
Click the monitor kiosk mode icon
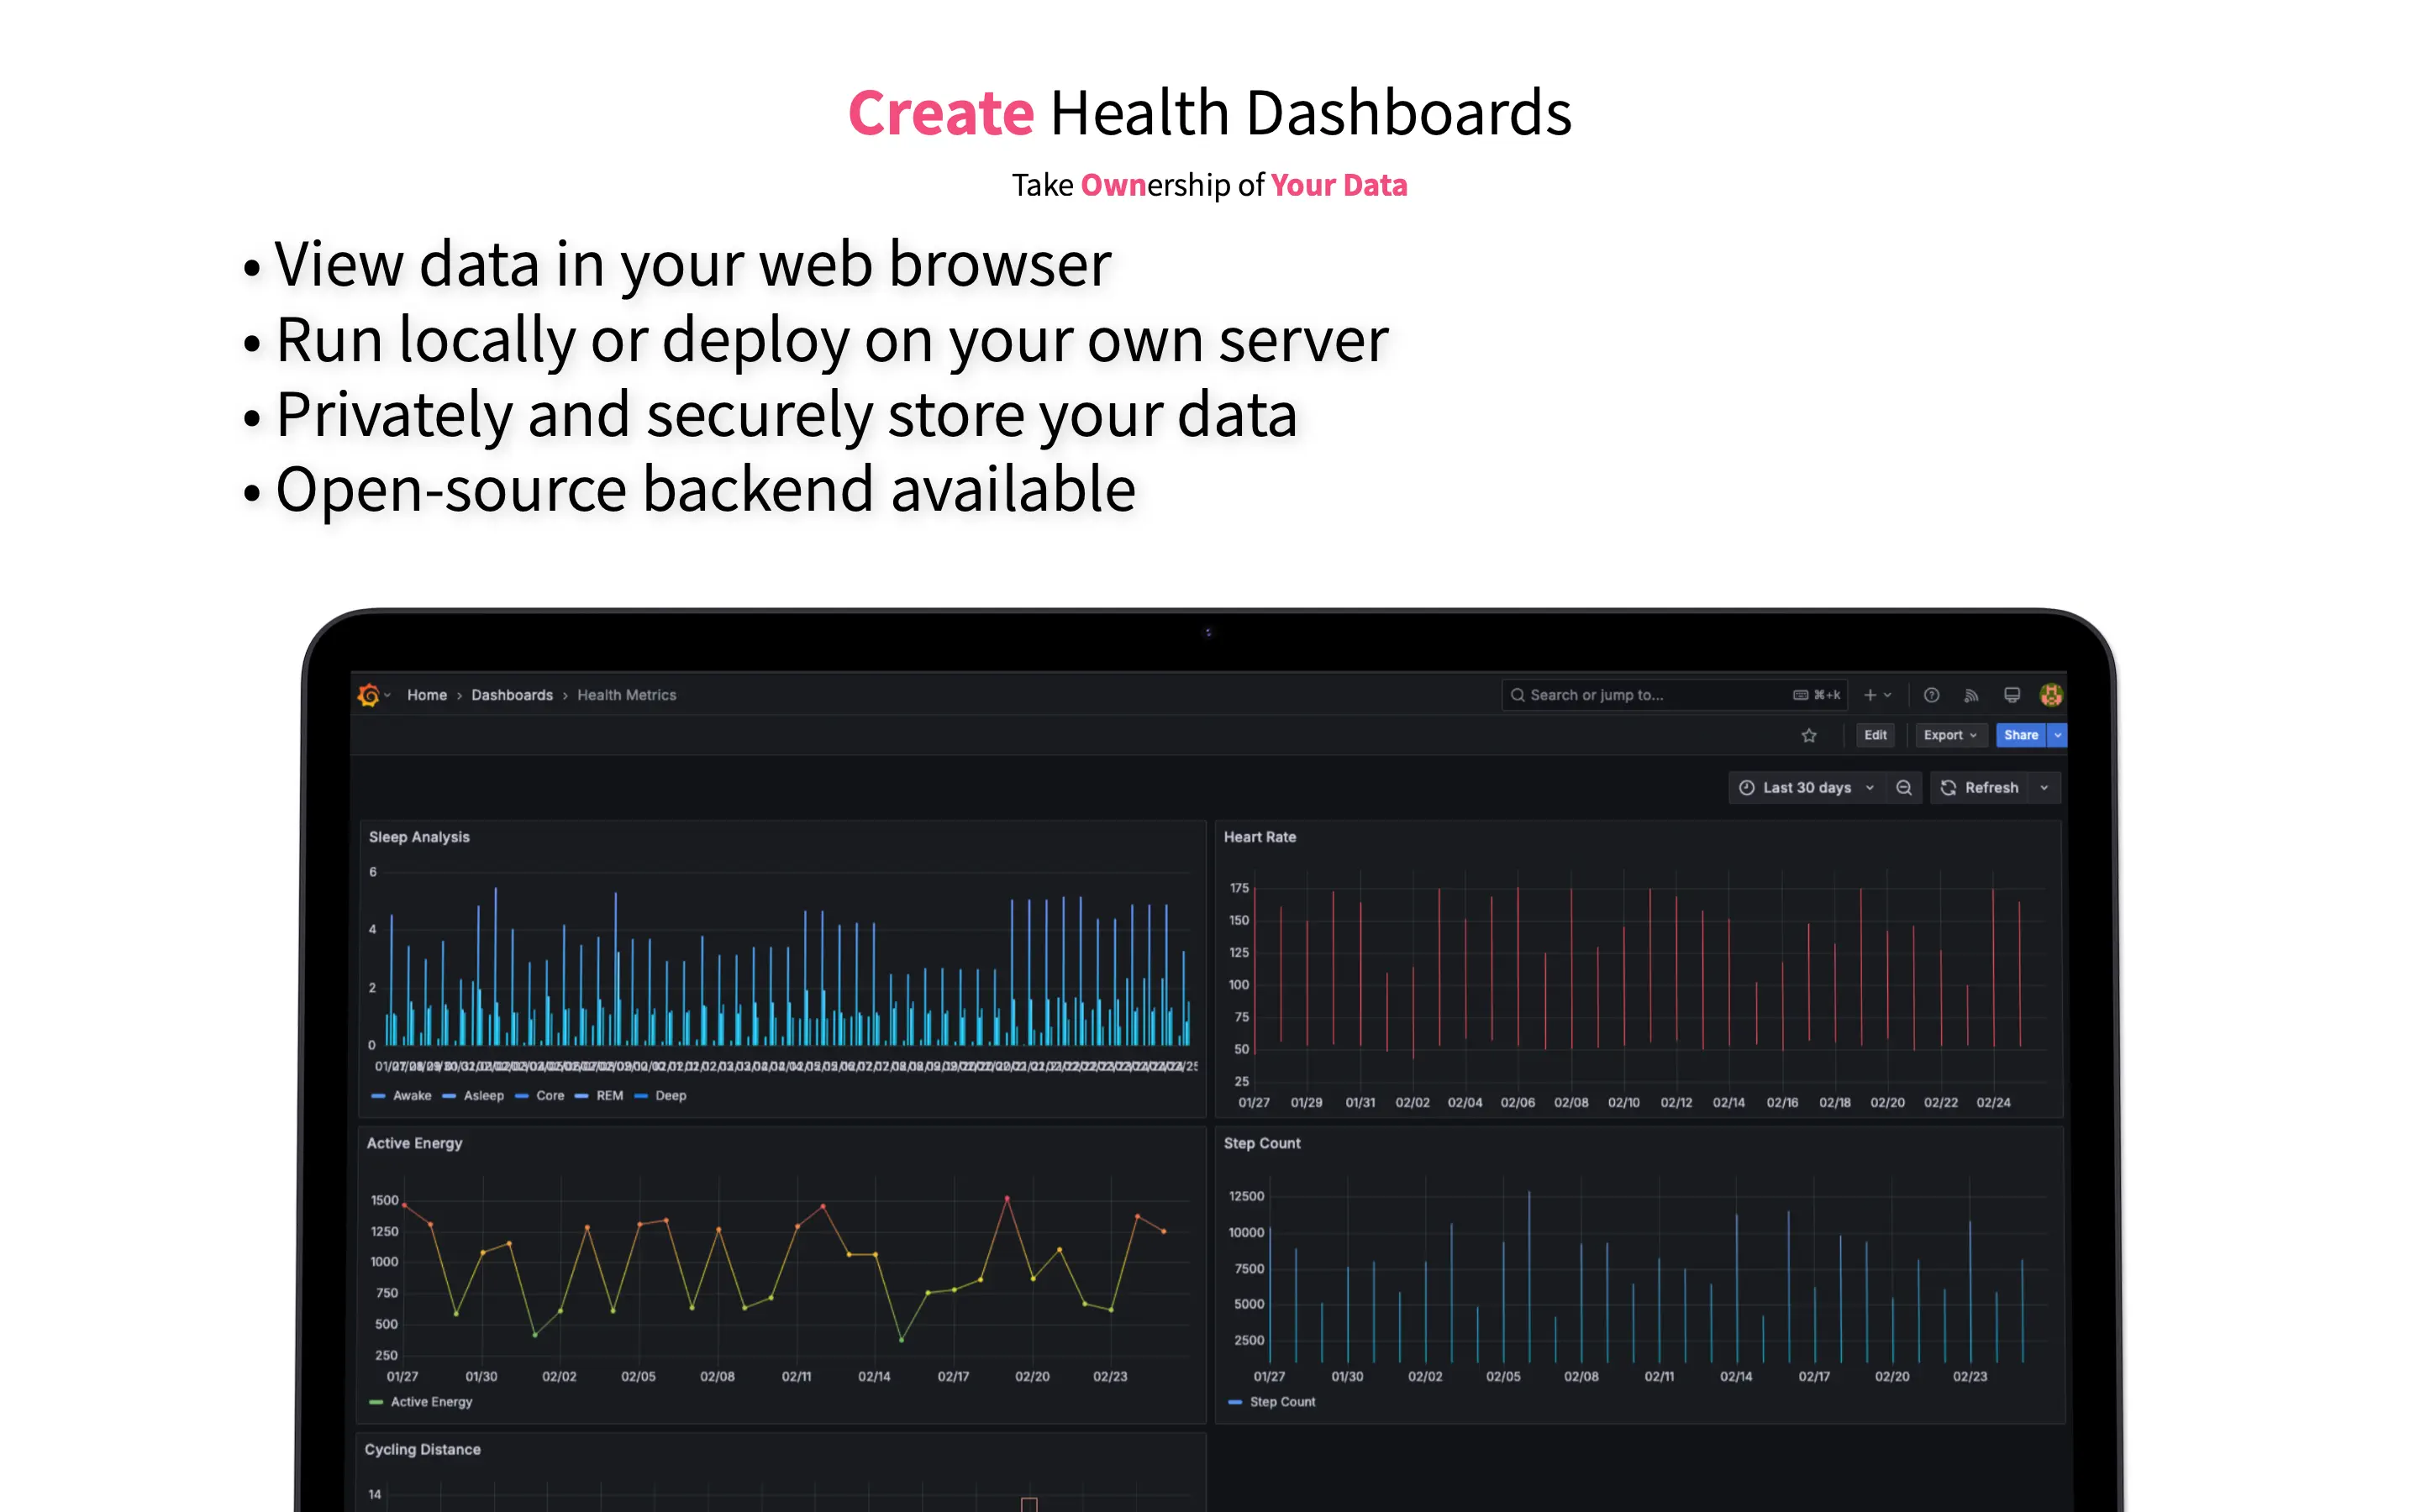2011,695
